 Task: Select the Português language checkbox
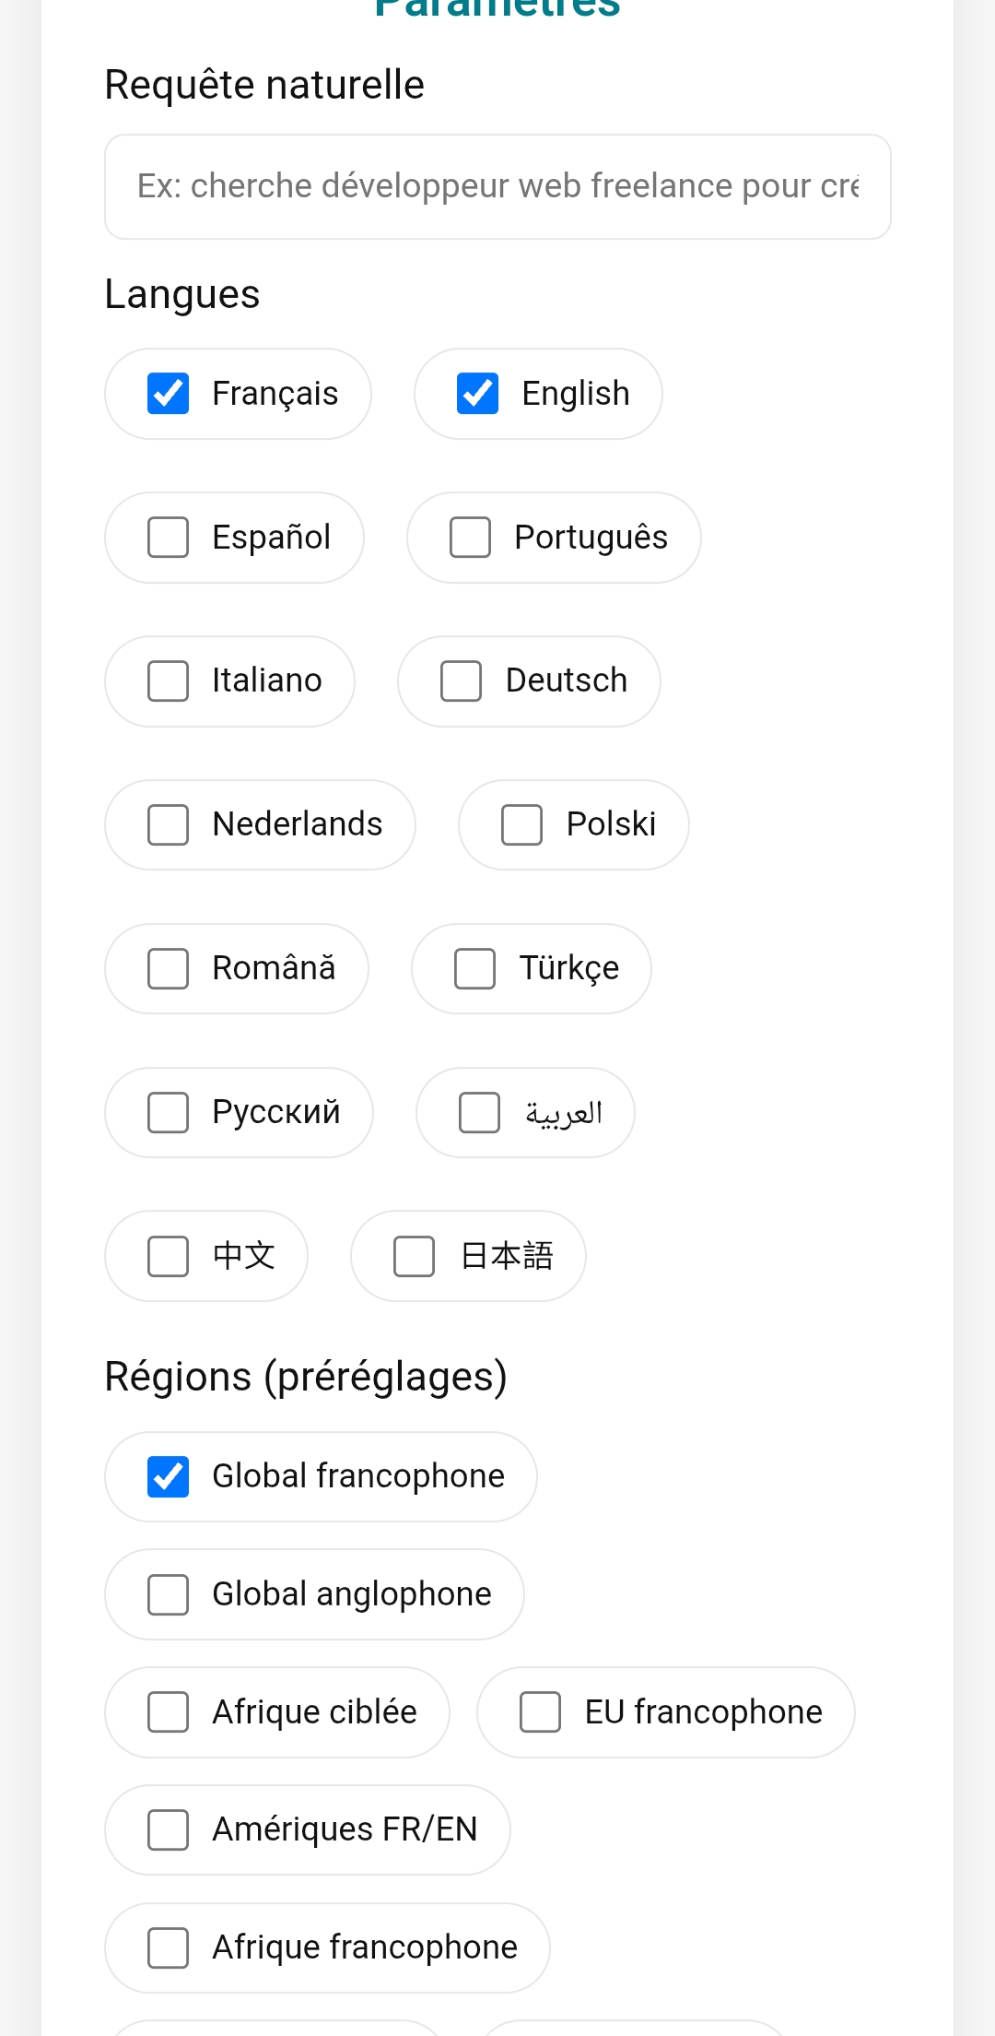coord(471,538)
